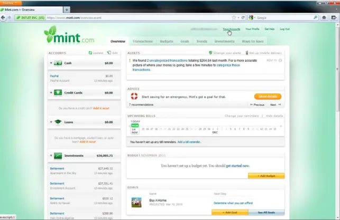
Task: Click the See All Goals button
Action: point(267,213)
